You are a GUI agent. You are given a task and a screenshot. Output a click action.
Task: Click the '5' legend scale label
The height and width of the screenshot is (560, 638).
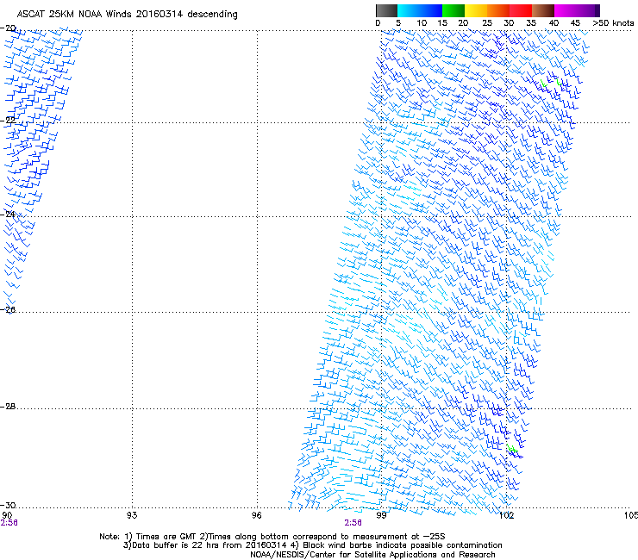pos(398,23)
